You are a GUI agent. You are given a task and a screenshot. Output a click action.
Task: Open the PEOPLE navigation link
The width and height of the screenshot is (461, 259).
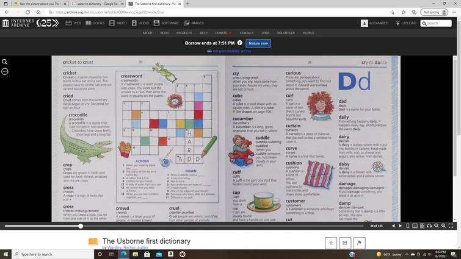(x=308, y=33)
